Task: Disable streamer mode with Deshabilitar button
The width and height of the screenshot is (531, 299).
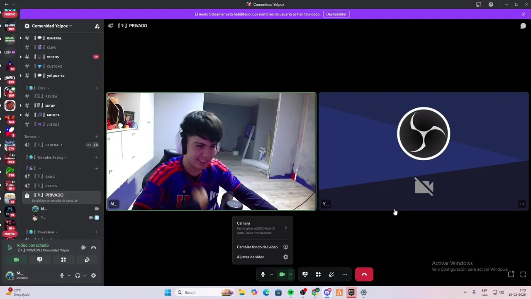Action: coord(336,14)
